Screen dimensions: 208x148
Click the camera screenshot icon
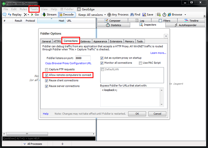[x=159, y=15]
